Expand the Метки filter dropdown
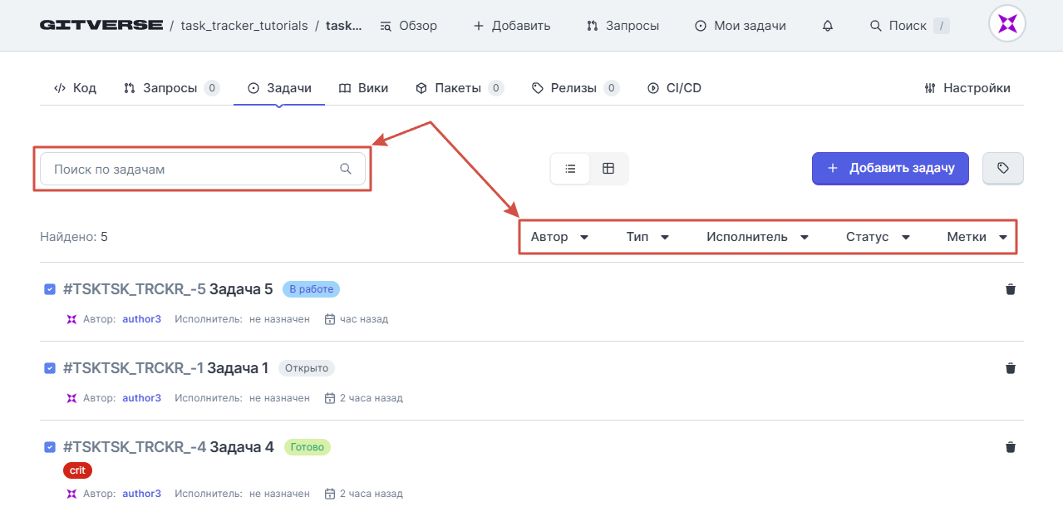Screen dimensions: 1063x507 click(x=977, y=237)
